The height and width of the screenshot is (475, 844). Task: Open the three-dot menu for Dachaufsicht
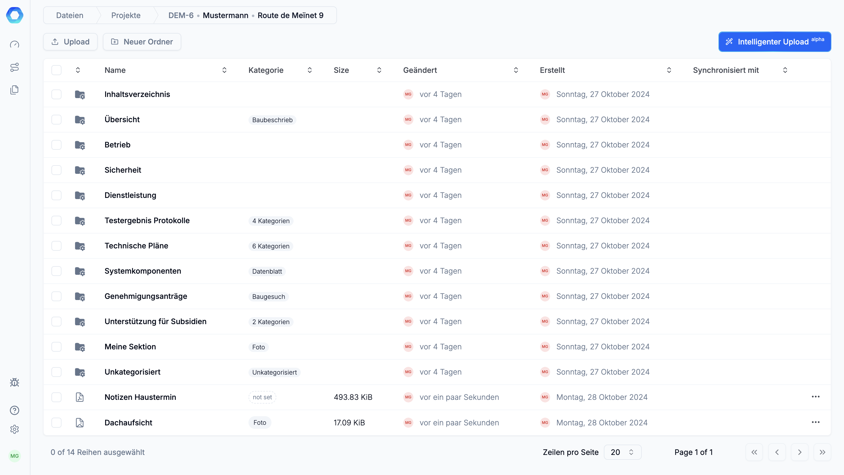pyautogui.click(x=816, y=422)
